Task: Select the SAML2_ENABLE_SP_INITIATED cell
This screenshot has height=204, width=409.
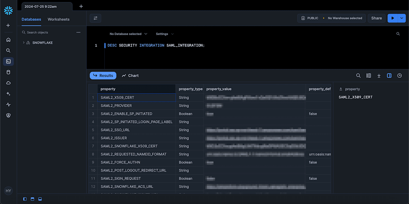Action: point(137,114)
